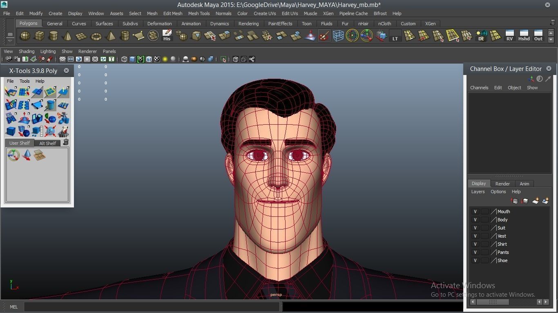Create a polygon cylinder from the shelf

[53, 36]
